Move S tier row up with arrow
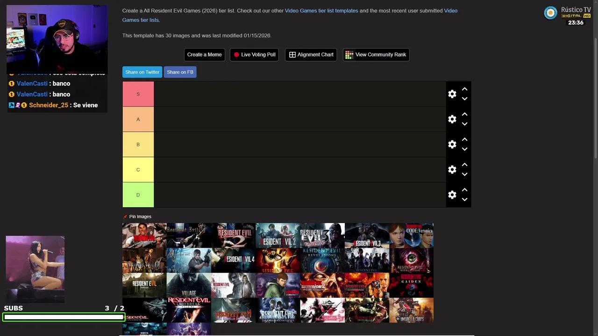 464,89
